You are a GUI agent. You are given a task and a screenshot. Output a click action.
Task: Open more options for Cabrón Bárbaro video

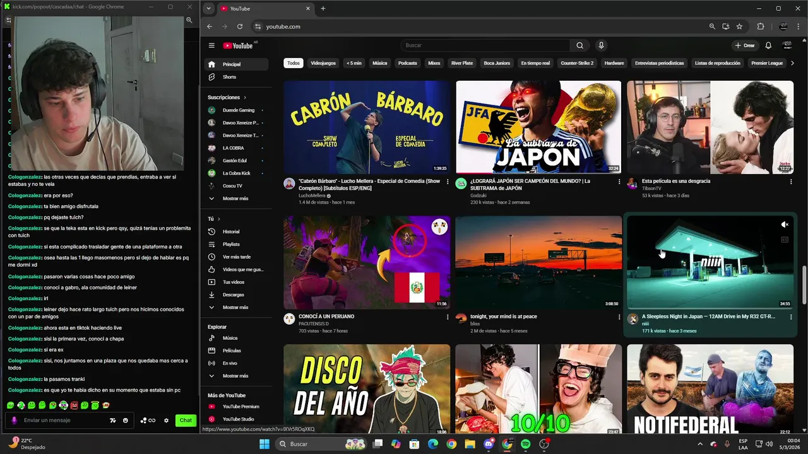click(448, 182)
